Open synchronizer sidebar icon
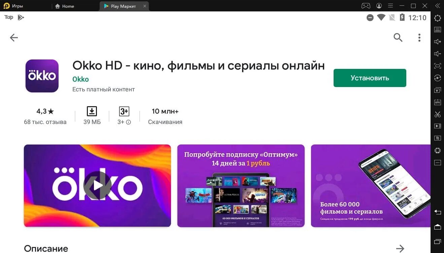 coord(437,138)
